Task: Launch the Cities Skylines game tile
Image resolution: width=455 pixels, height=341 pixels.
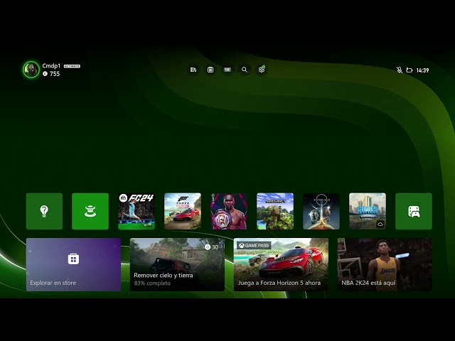Action: tap(368, 211)
